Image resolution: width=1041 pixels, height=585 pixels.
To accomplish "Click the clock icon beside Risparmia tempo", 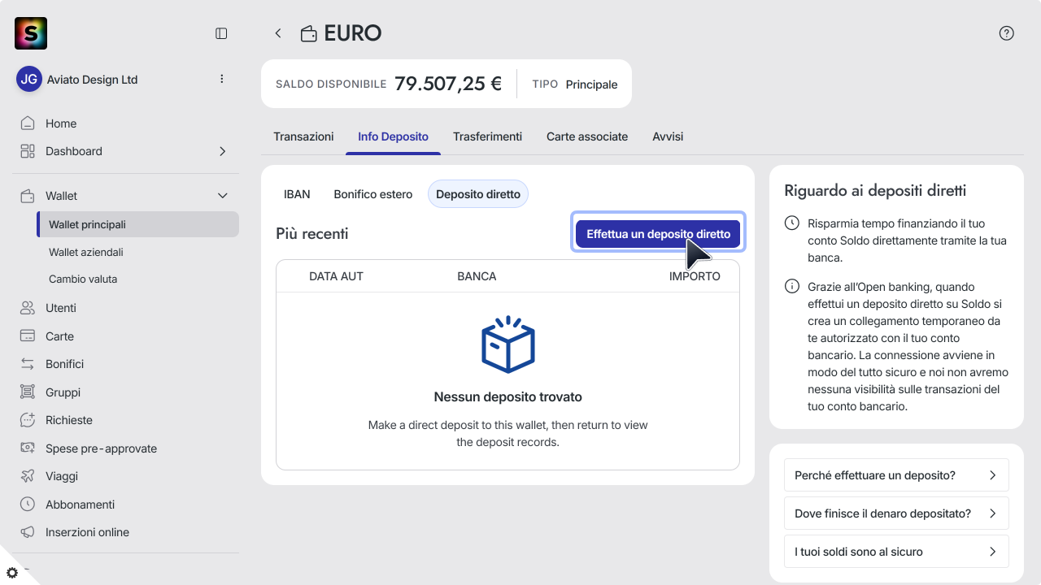I will [x=791, y=223].
